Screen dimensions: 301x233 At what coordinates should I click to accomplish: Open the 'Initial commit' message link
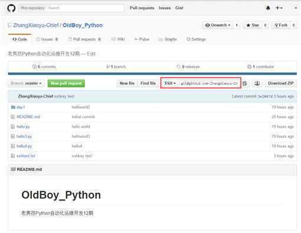pyautogui.click(x=83, y=117)
